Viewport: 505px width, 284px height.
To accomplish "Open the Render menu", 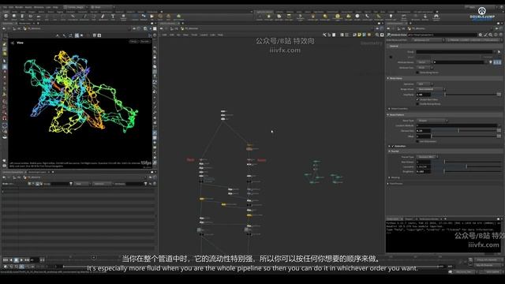I will point(19,7).
